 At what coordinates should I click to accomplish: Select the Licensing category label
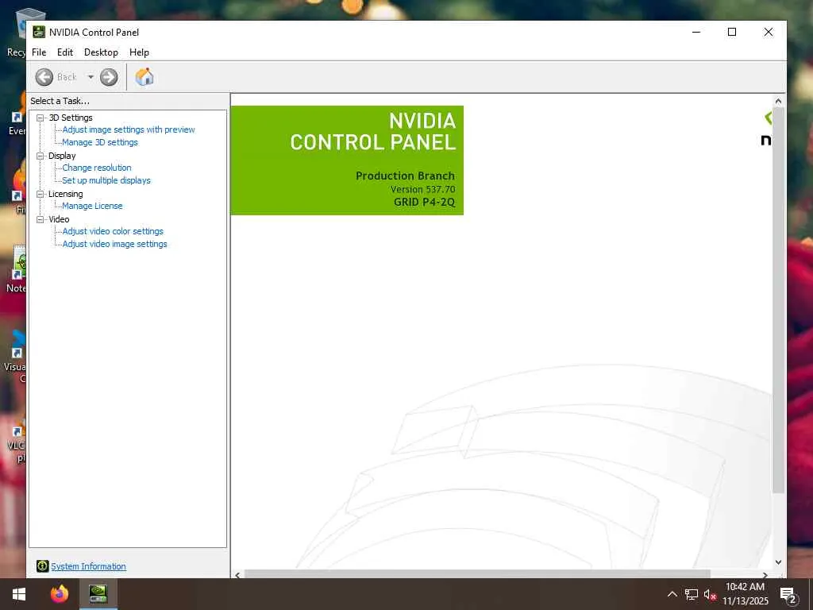(65, 194)
